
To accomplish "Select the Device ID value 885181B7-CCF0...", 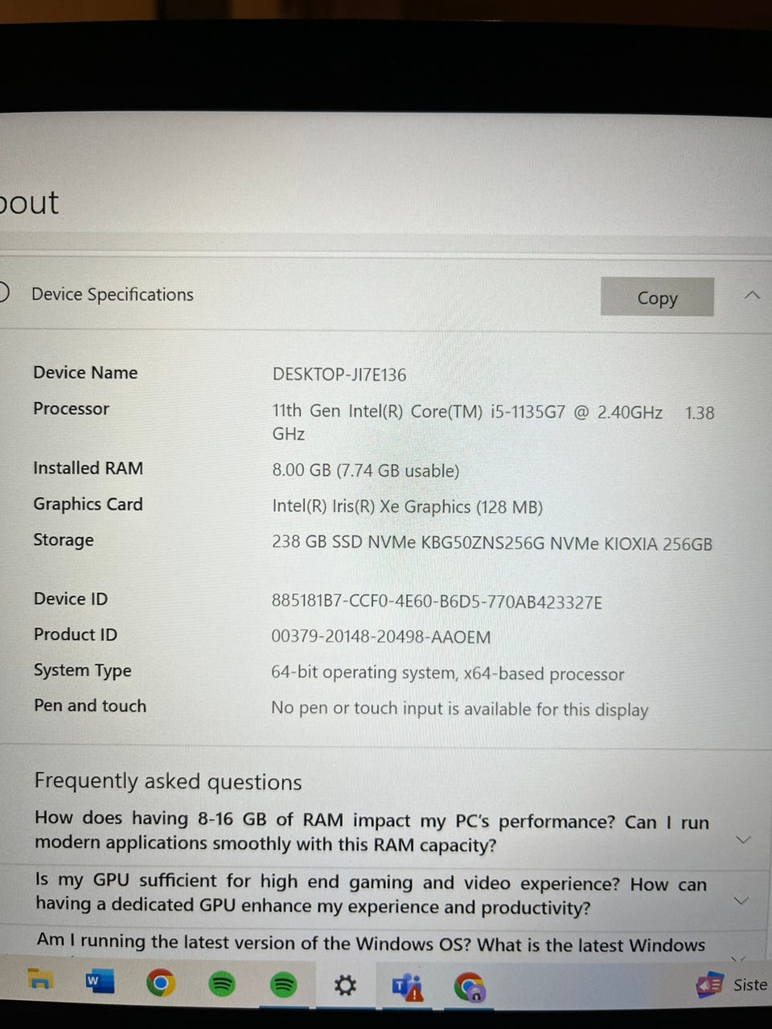I will 437,602.
